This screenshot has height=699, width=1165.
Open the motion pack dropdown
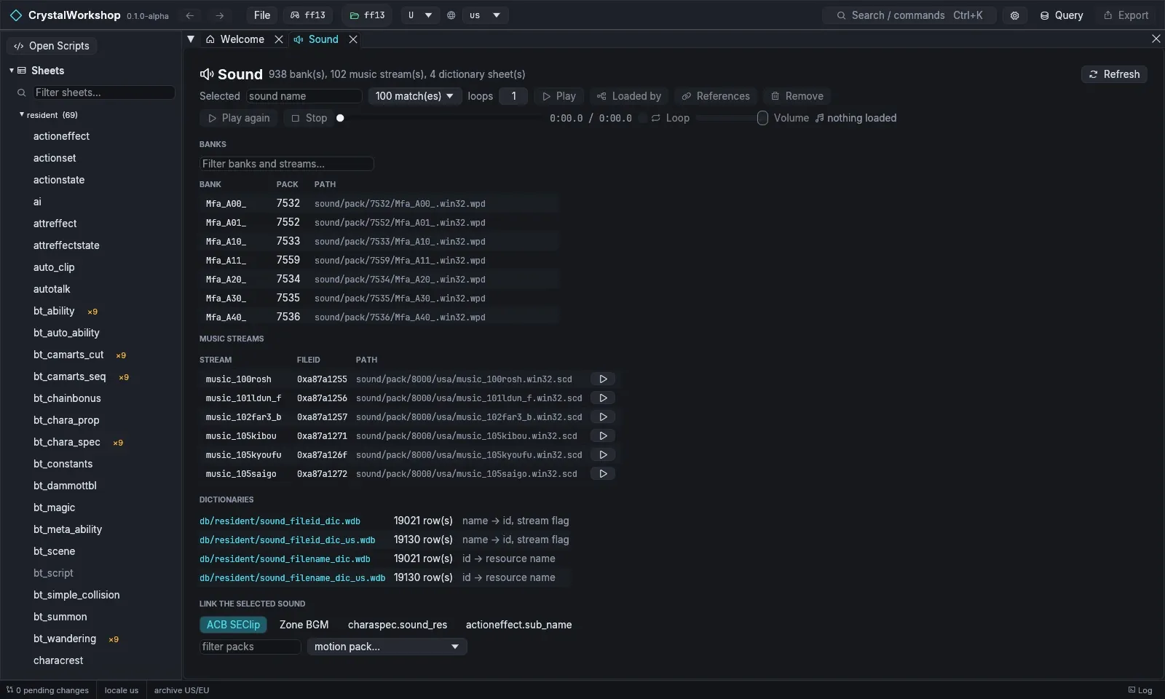coord(387,647)
